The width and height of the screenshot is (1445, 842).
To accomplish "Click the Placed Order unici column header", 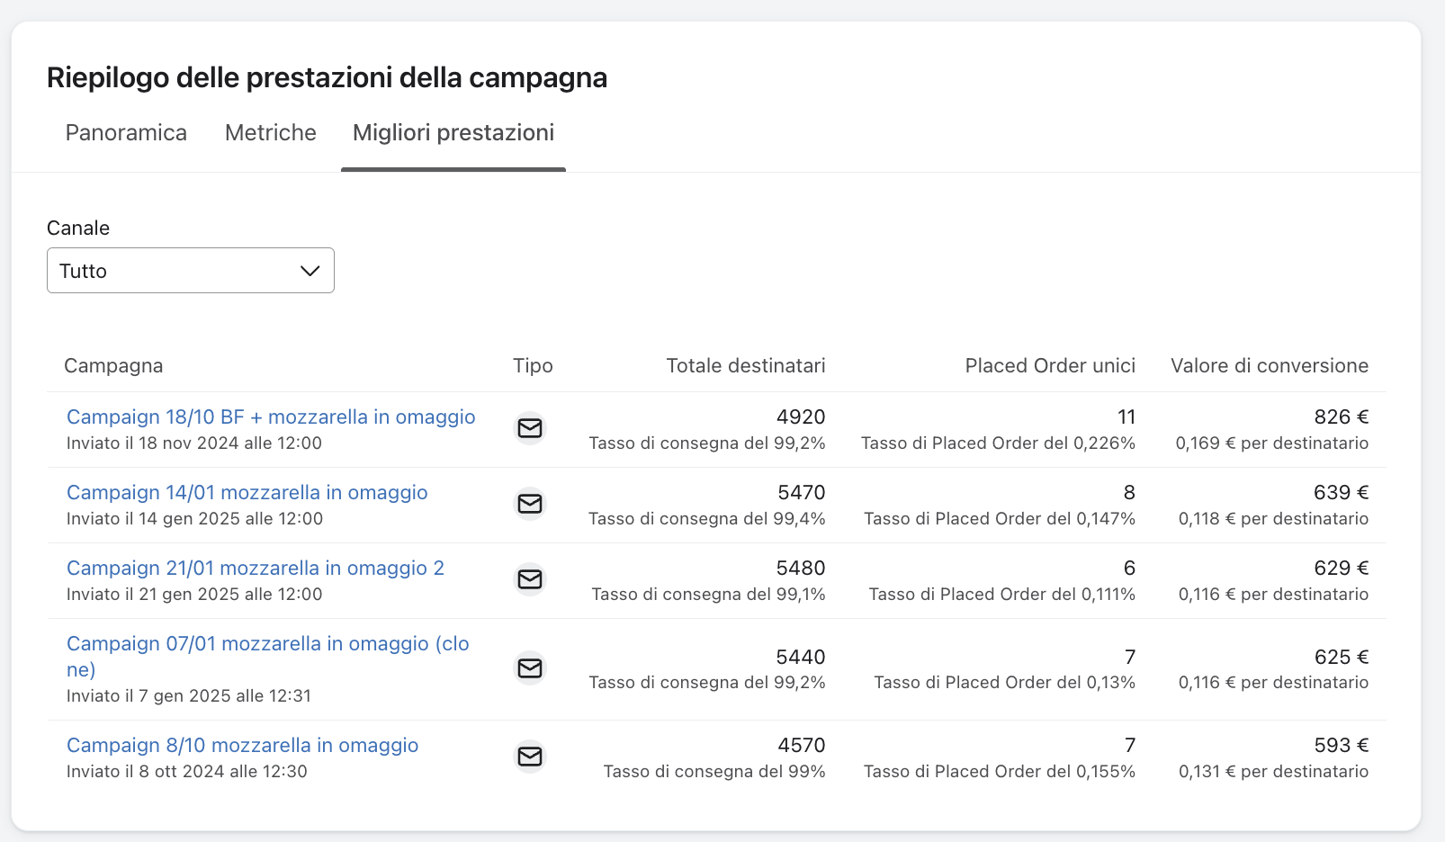I will point(1049,366).
